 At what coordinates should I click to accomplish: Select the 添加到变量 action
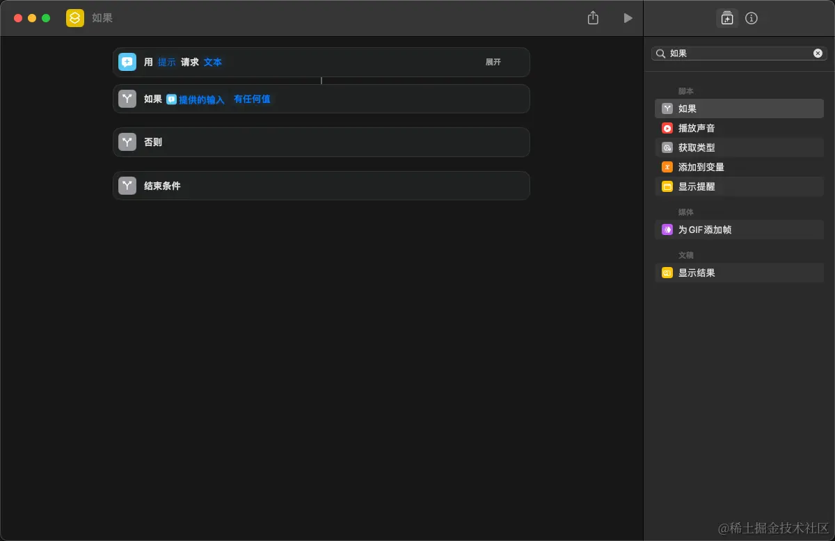pos(739,167)
